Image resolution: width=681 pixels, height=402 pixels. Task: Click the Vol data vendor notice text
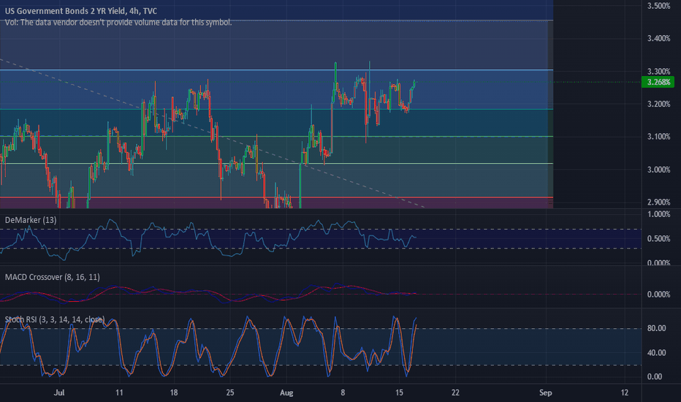[x=118, y=22]
